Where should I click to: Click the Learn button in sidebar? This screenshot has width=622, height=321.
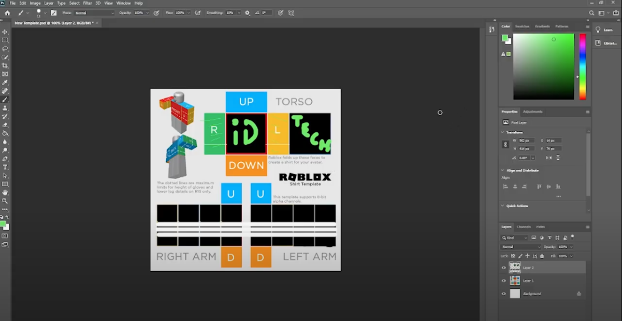[x=605, y=30]
